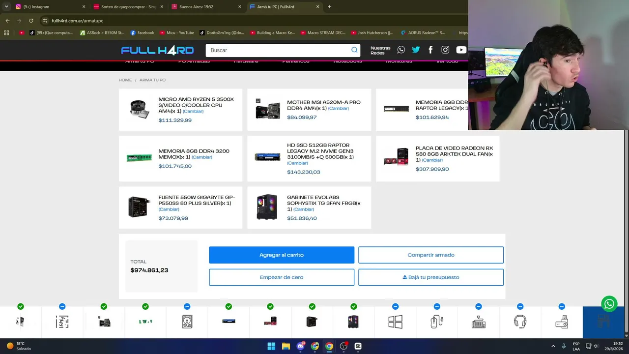The width and height of the screenshot is (629, 354).
Task: Open the YouTube icon in the site header
Action: click(x=461, y=50)
